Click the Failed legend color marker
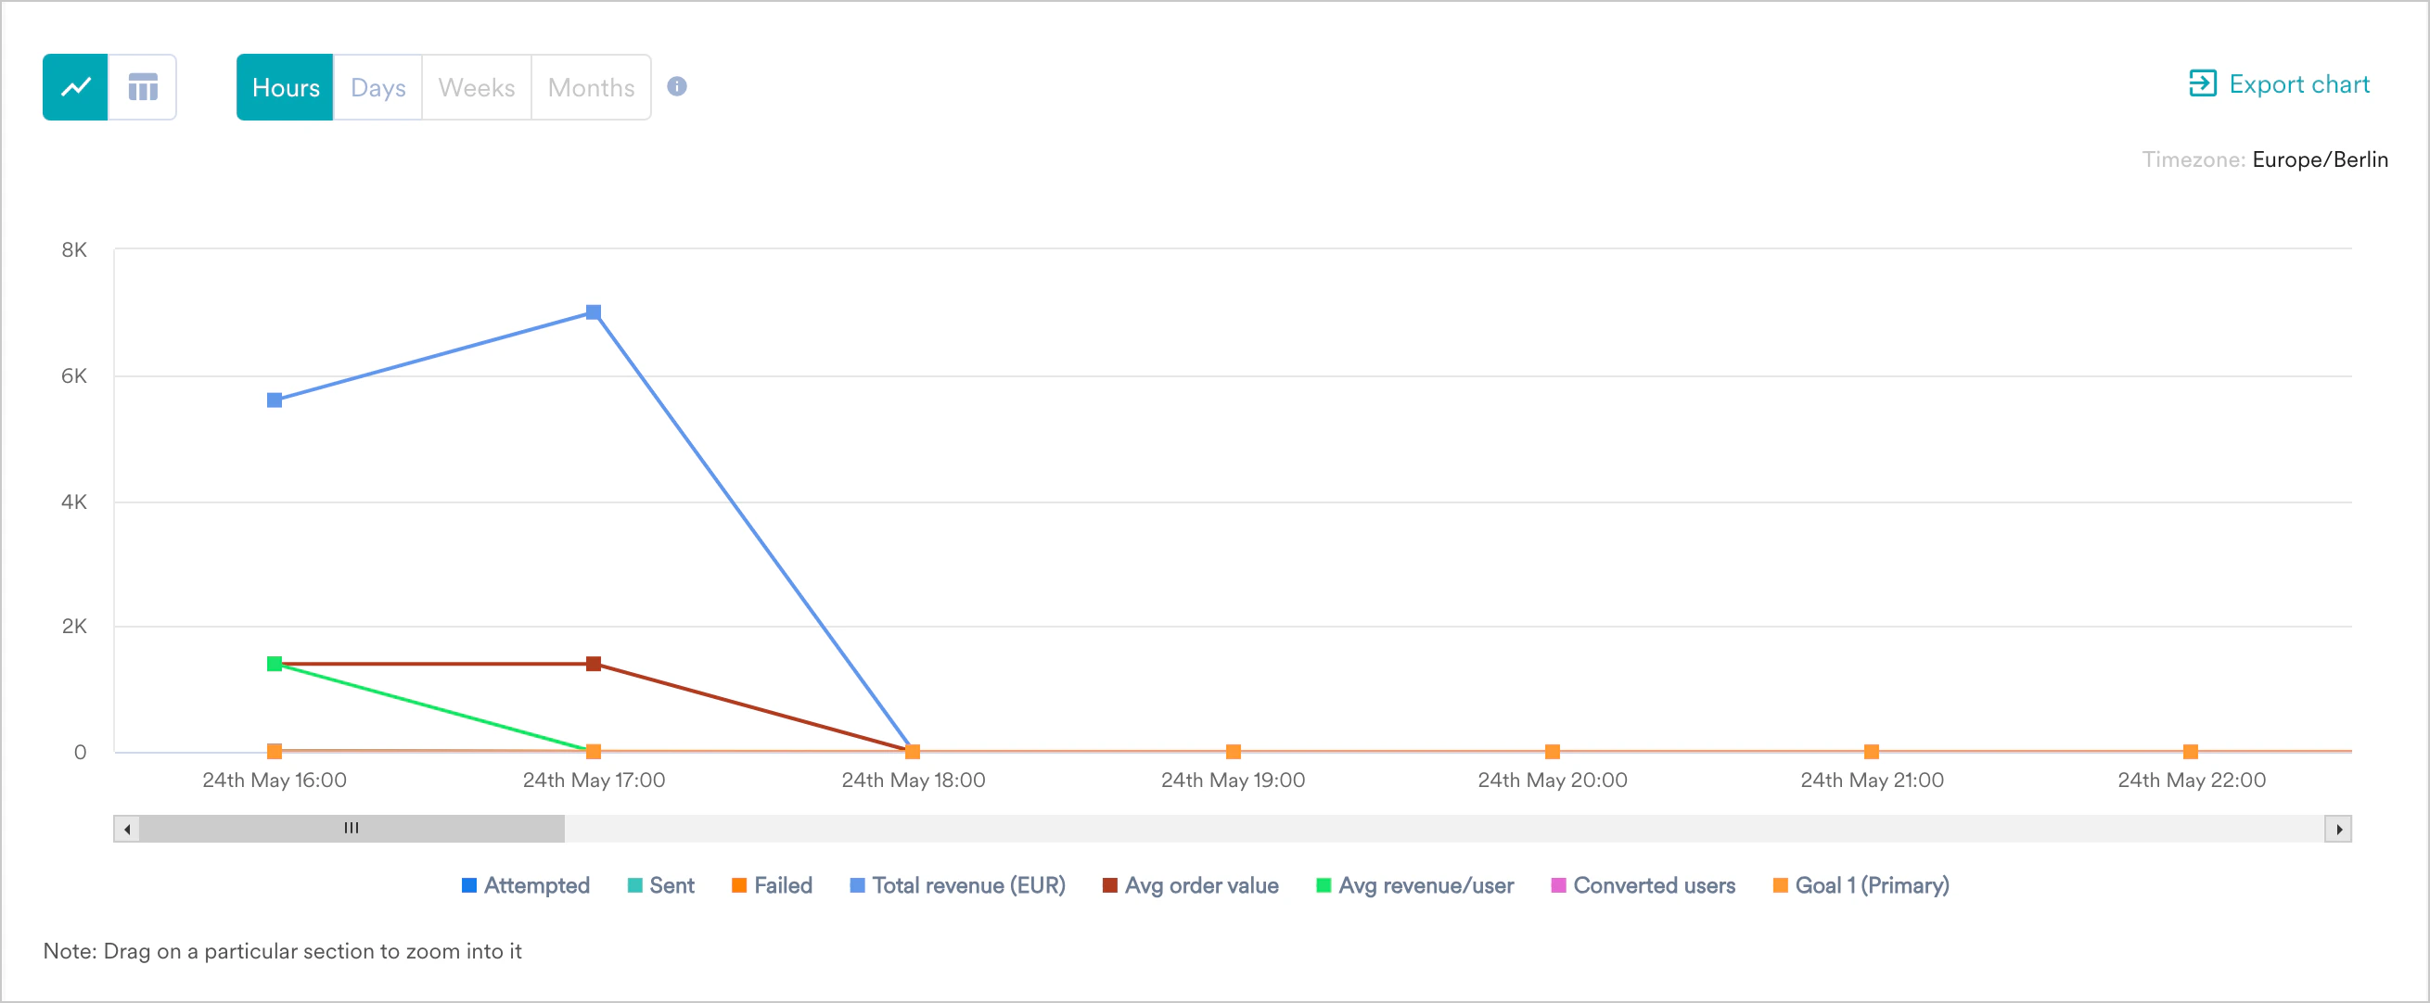The image size is (2430, 1003). pos(738,885)
